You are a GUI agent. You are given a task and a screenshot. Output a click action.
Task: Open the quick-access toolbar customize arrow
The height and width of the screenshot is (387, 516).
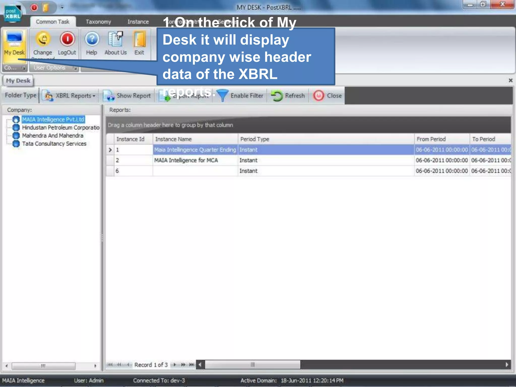click(62, 7)
